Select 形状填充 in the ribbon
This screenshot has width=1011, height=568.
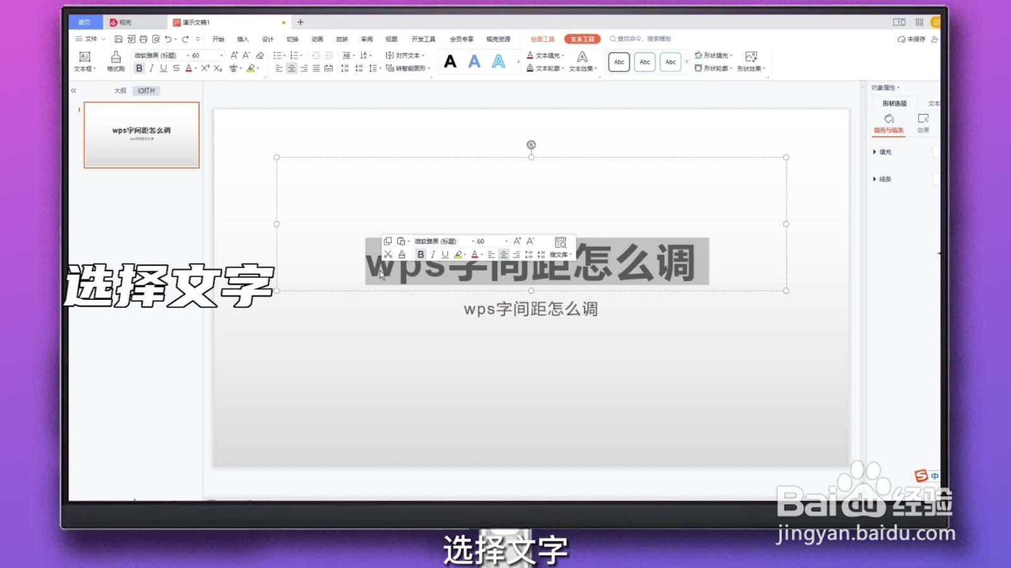coord(713,55)
